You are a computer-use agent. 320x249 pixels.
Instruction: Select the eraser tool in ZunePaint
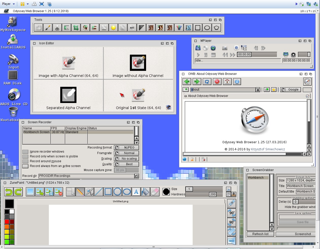[x=155, y=192]
